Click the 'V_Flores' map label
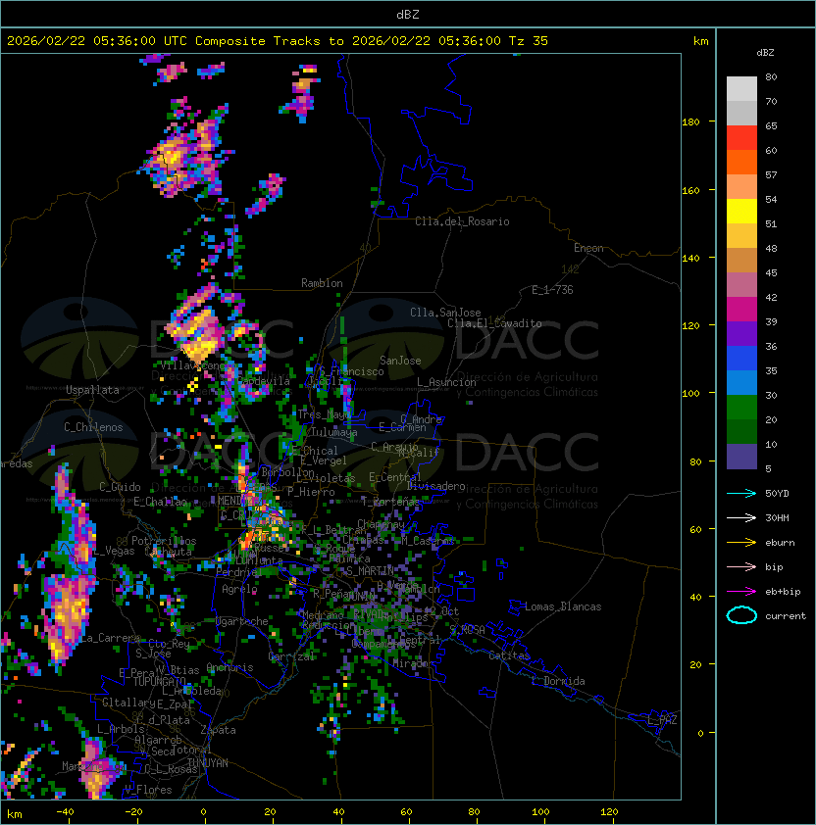The width and height of the screenshot is (816, 825). point(148,790)
